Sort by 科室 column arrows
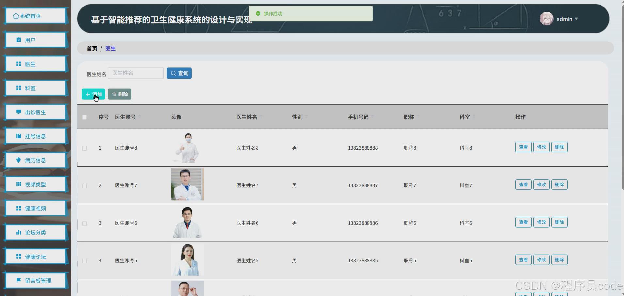 pyautogui.click(x=474, y=116)
